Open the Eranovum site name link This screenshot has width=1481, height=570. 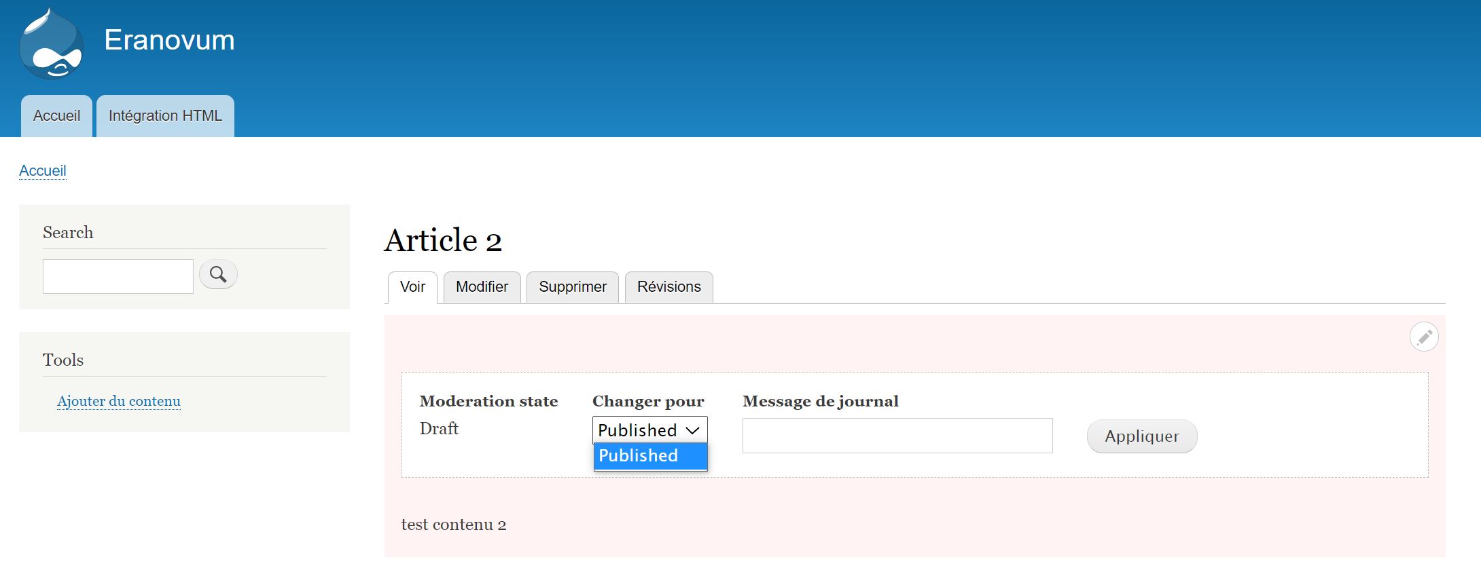[169, 41]
